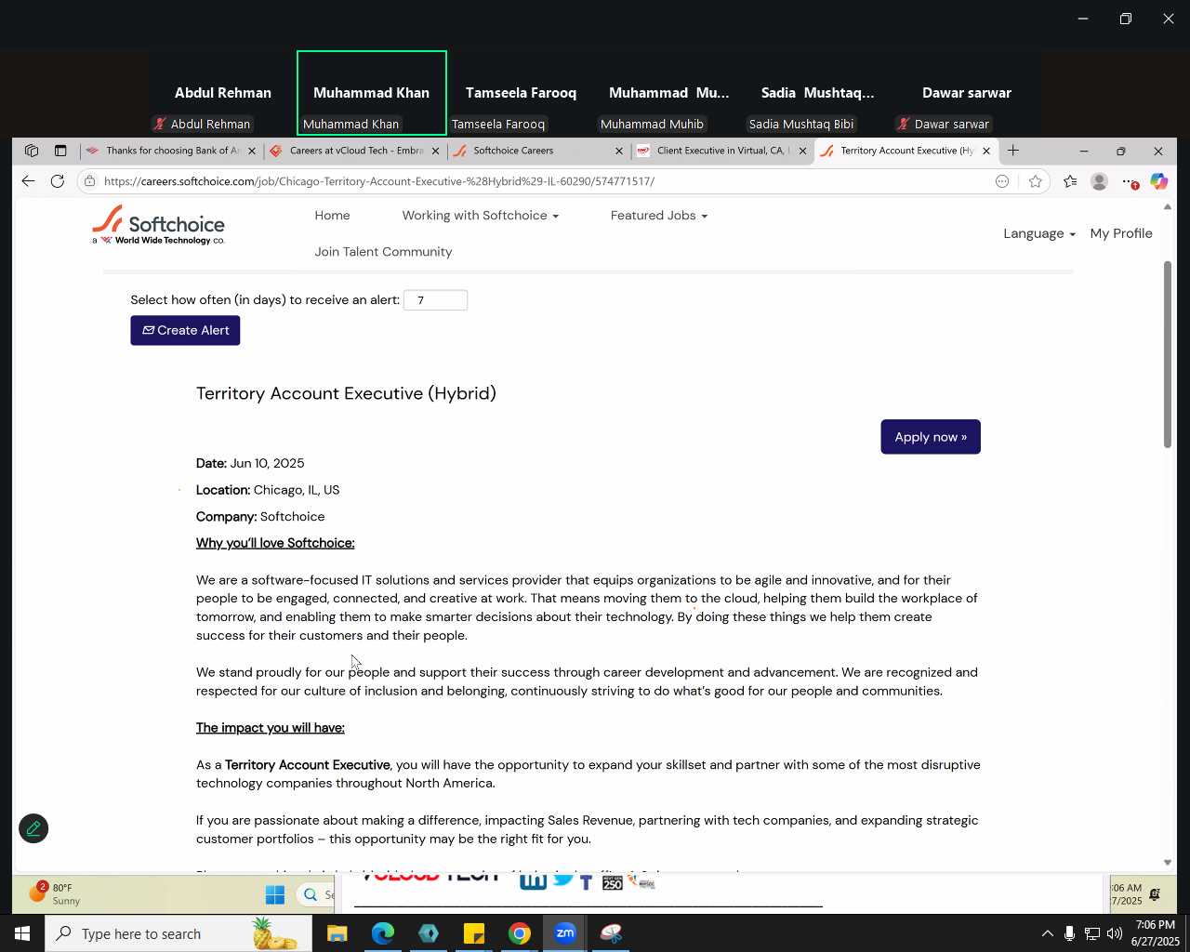1190x952 pixels.
Task: Open the Windows Start menu
Action: click(x=22, y=933)
